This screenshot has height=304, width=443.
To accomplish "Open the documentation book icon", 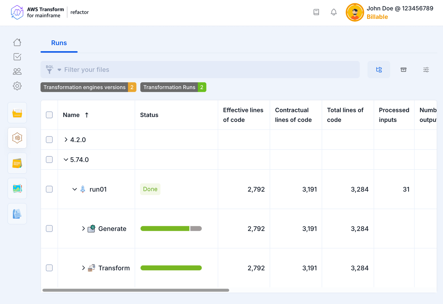I will pyautogui.click(x=316, y=12).
